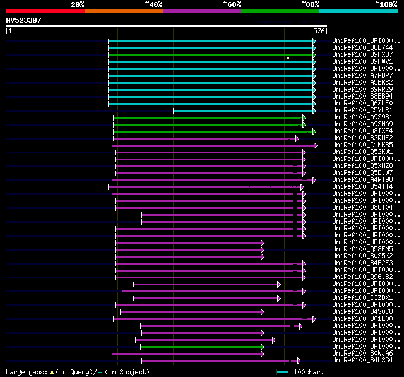This screenshot has width=404, height=377.
Task: Select hit label UniRef100_B0WJA6
Action: click(362, 353)
